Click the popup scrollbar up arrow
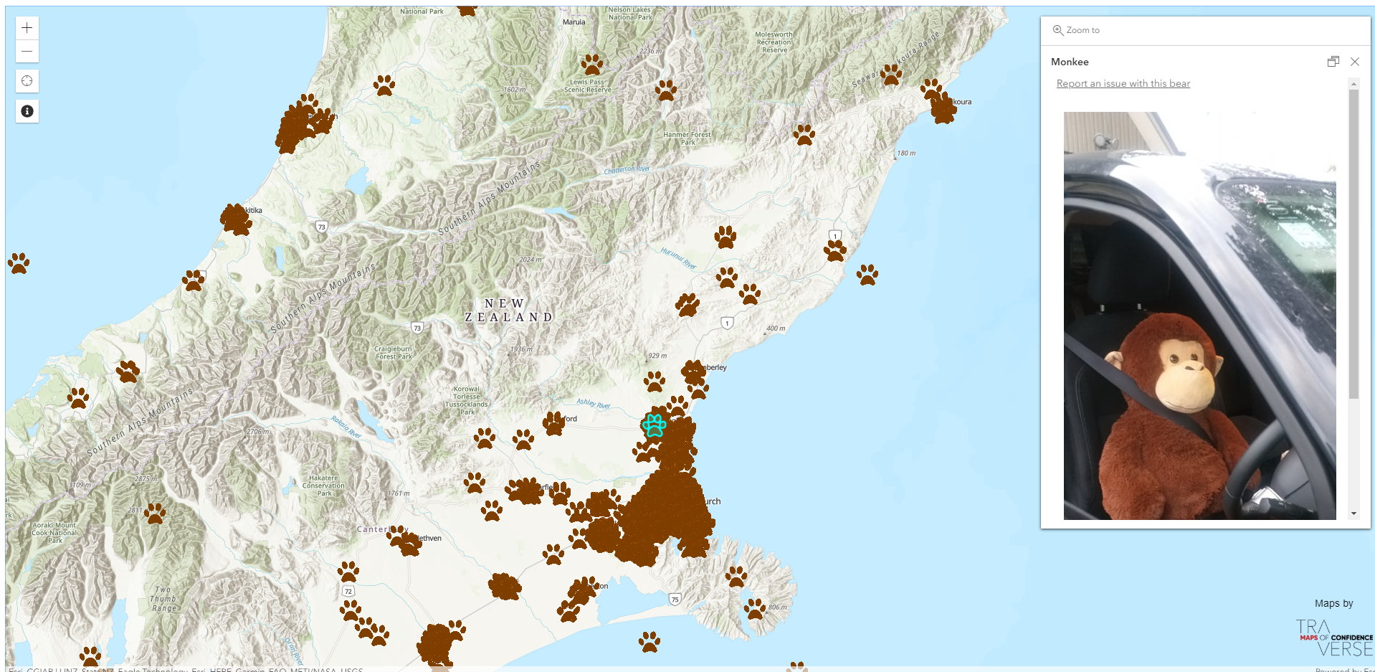 (x=1353, y=84)
